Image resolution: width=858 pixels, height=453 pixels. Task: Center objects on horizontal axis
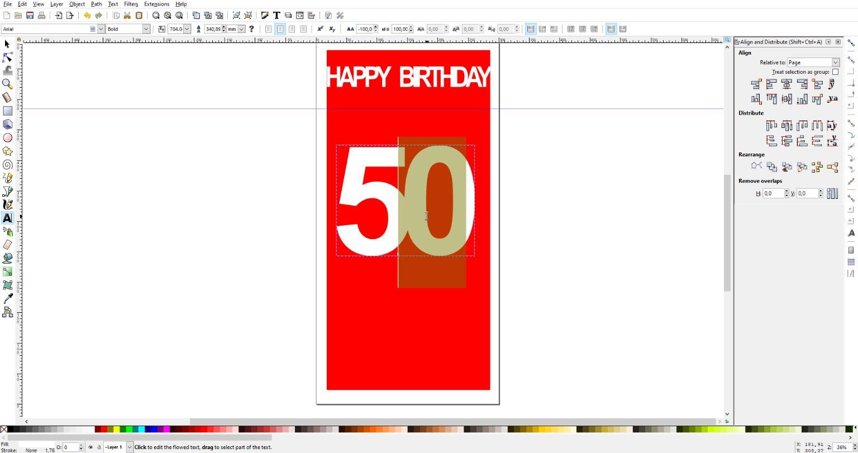786,99
